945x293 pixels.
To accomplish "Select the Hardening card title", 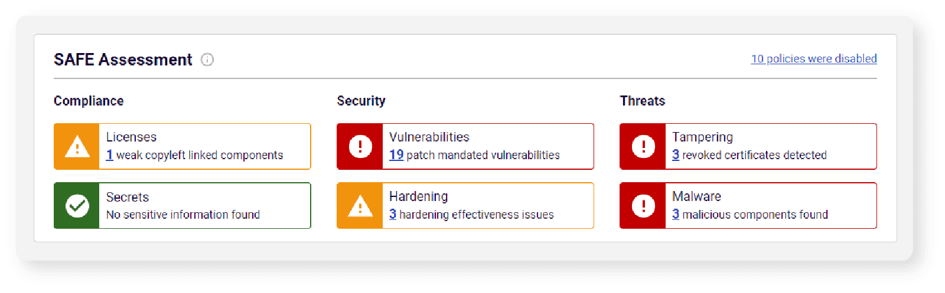I will tap(418, 197).
